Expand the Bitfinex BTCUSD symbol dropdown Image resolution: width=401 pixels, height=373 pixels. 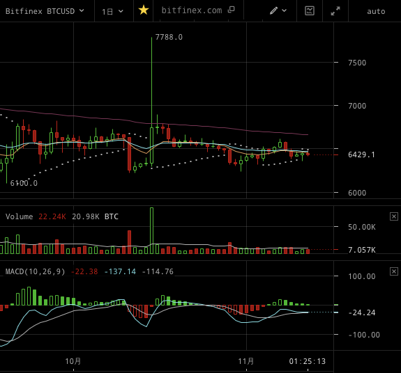[x=45, y=11]
